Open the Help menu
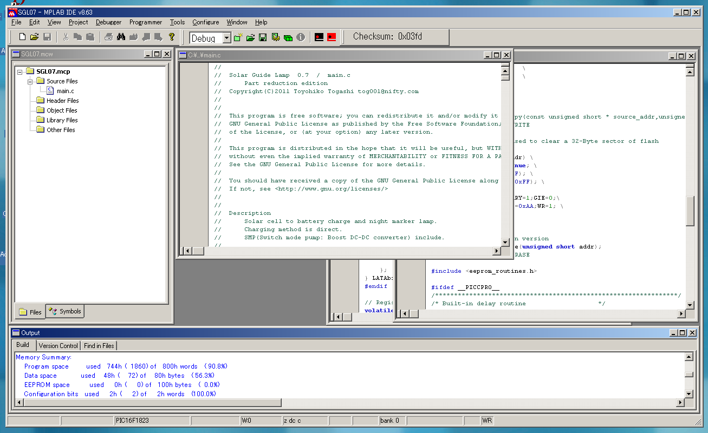Image resolution: width=708 pixels, height=433 pixels. coord(261,22)
